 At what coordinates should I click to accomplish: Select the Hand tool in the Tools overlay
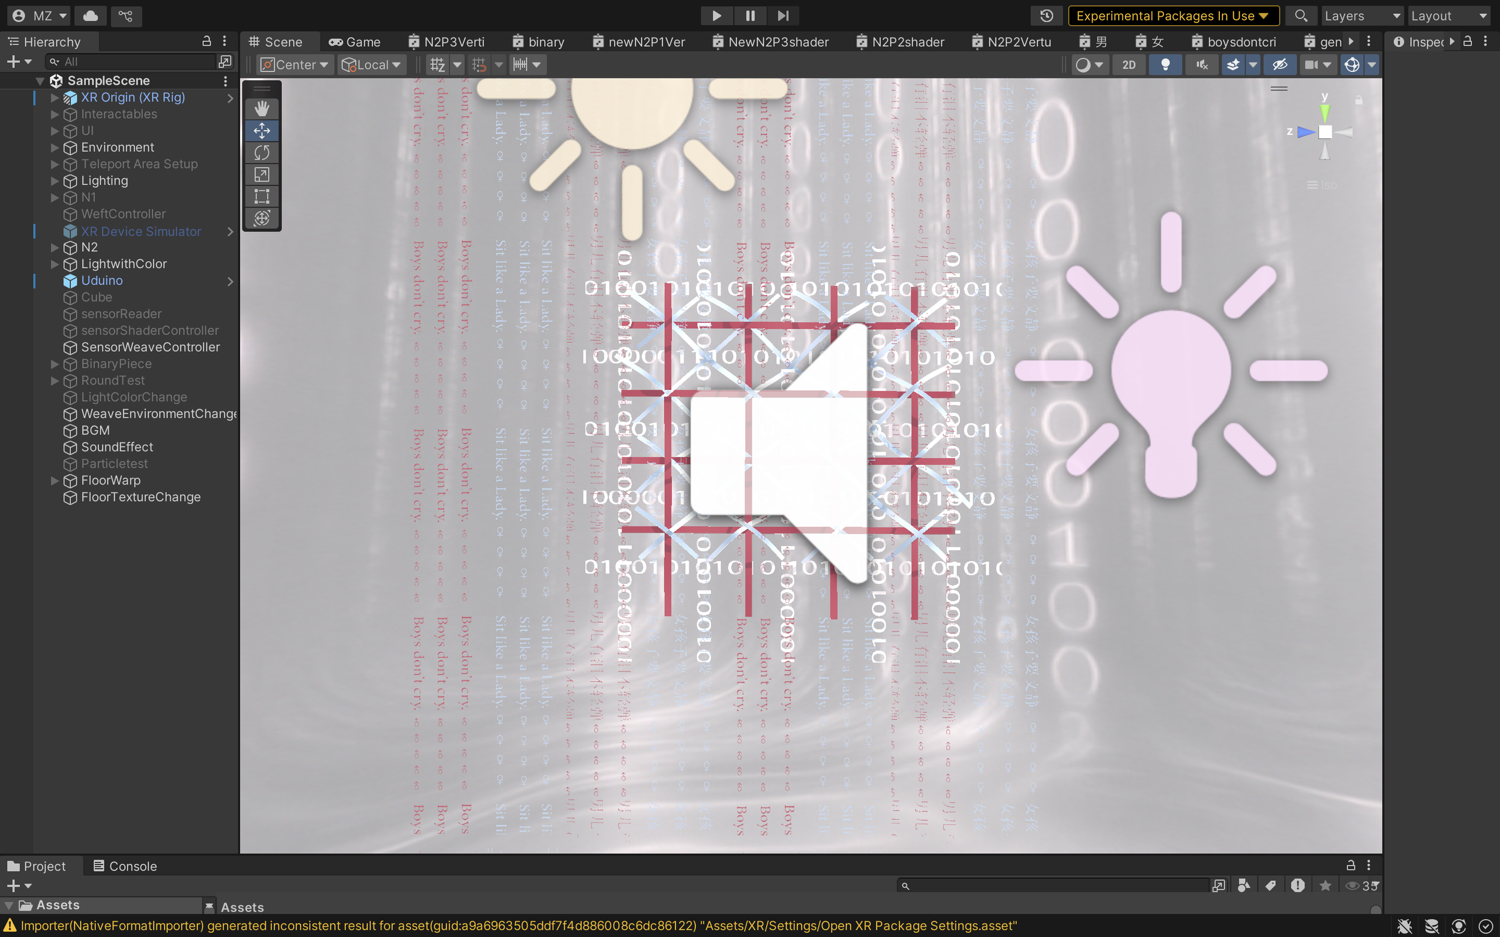click(262, 109)
